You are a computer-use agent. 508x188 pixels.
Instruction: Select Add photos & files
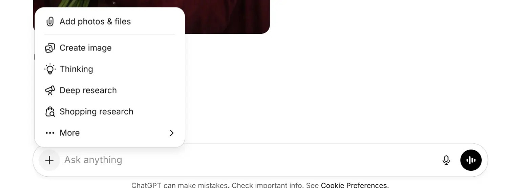point(110,22)
